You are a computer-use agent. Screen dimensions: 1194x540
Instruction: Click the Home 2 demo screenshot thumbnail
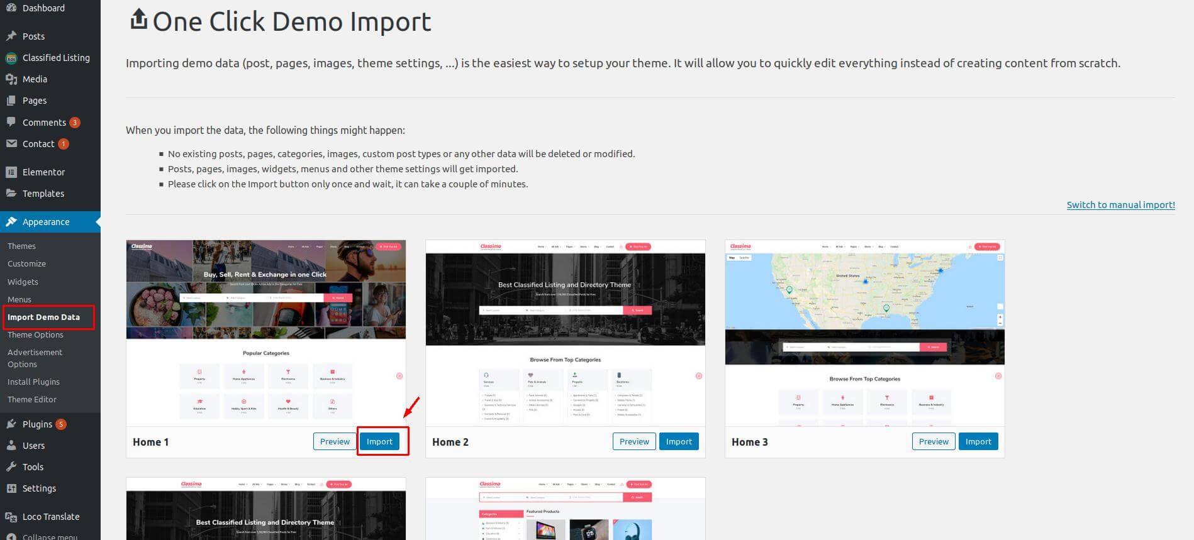click(x=566, y=333)
